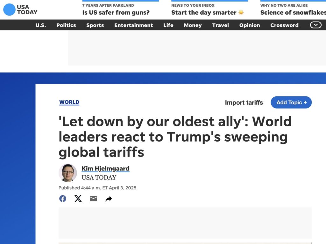This screenshot has height=244, width=326.
Task: Click the USA TODAY logo
Action: (20, 10)
